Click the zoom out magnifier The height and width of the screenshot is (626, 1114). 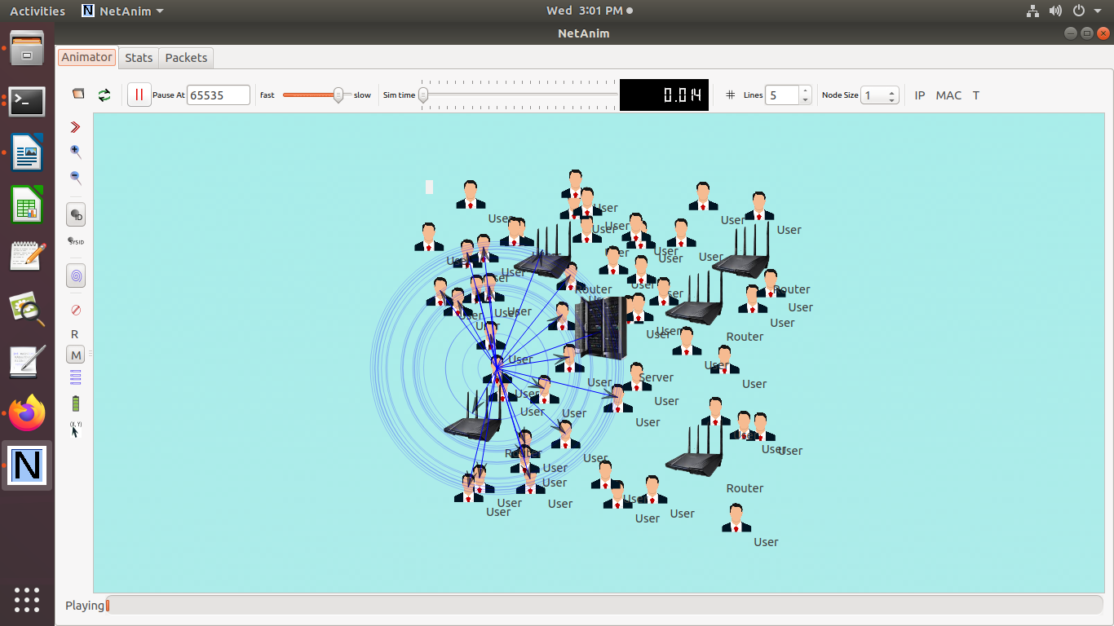pyautogui.click(x=76, y=178)
